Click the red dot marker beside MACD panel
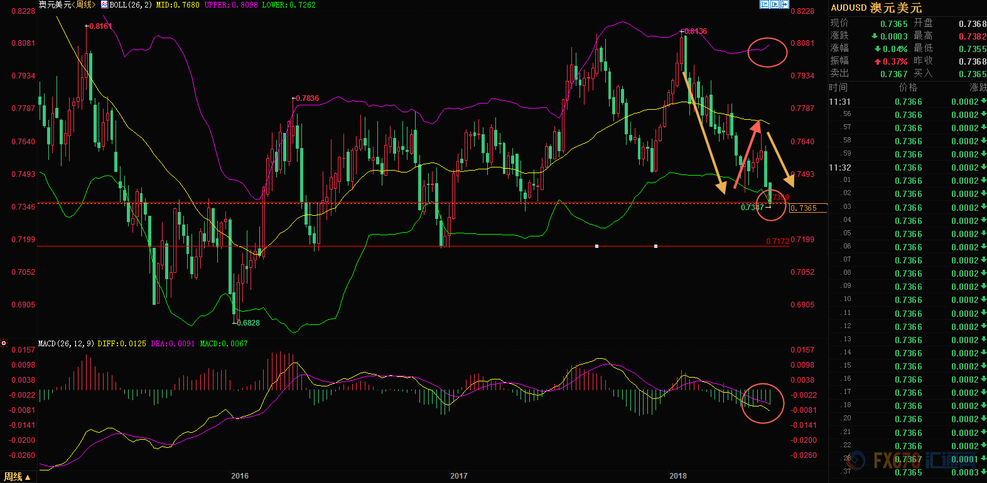Image resolution: width=987 pixels, height=483 pixels. (x=4, y=343)
